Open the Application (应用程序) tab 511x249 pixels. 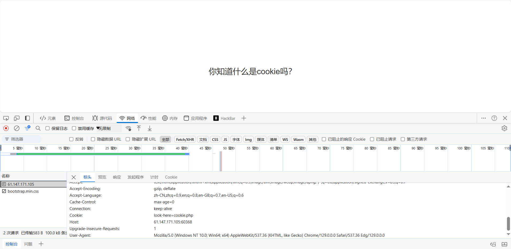[x=195, y=118]
